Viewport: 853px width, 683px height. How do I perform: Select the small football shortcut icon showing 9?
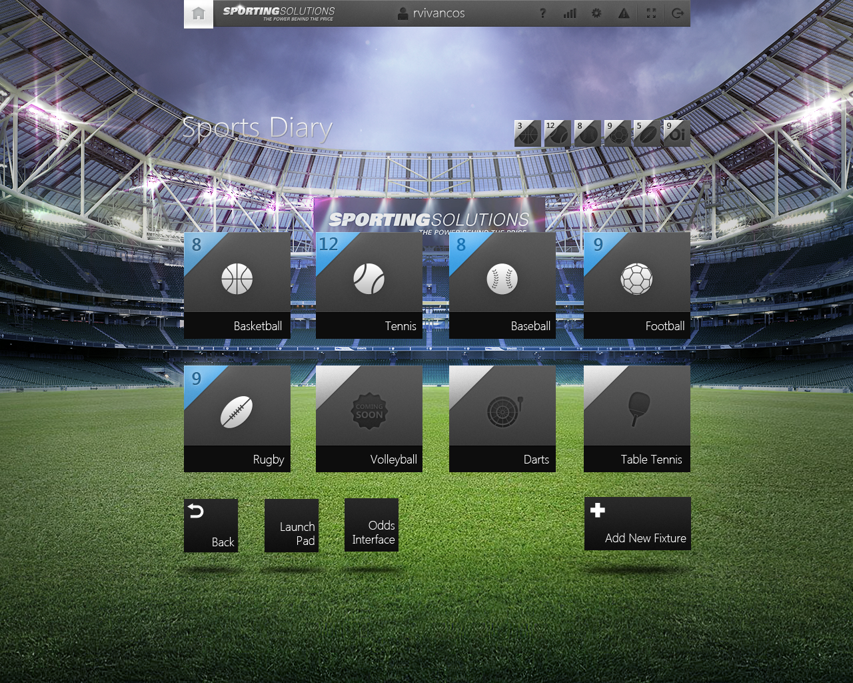tap(618, 133)
